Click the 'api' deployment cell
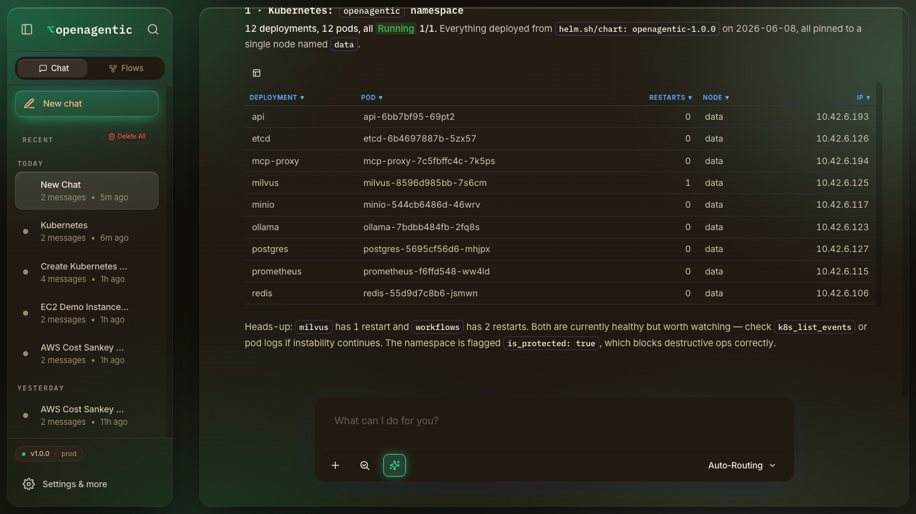This screenshot has width=916, height=514. point(258,117)
